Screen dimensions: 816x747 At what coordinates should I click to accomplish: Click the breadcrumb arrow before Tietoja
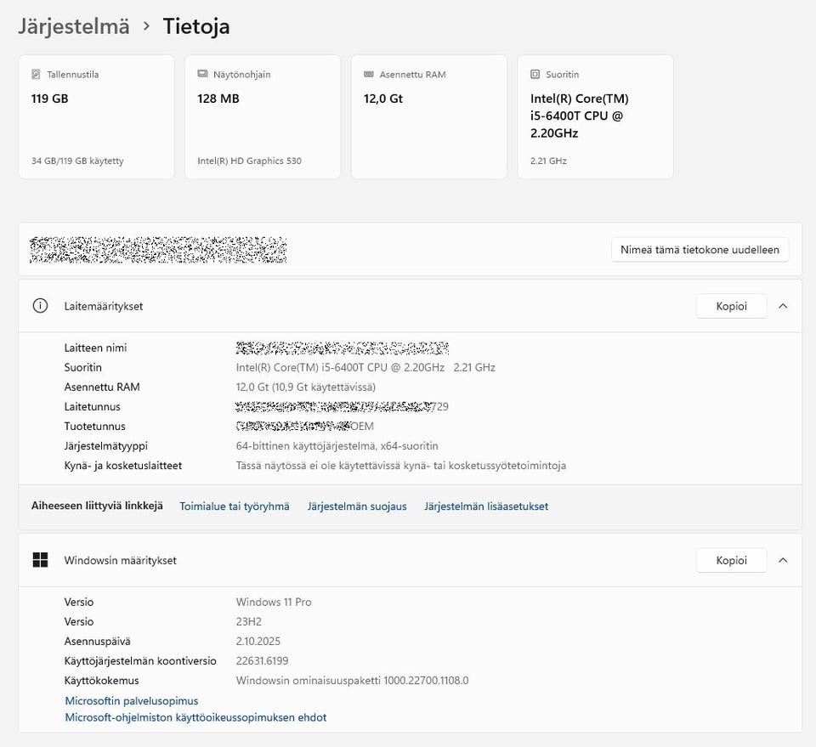point(146,26)
